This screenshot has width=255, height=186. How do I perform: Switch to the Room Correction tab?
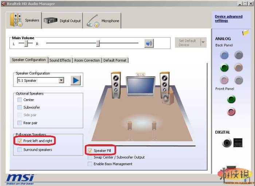87,60
